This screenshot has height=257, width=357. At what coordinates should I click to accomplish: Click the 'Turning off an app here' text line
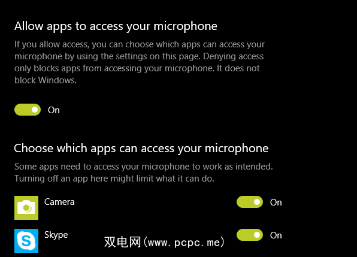[x=114, y=179]
